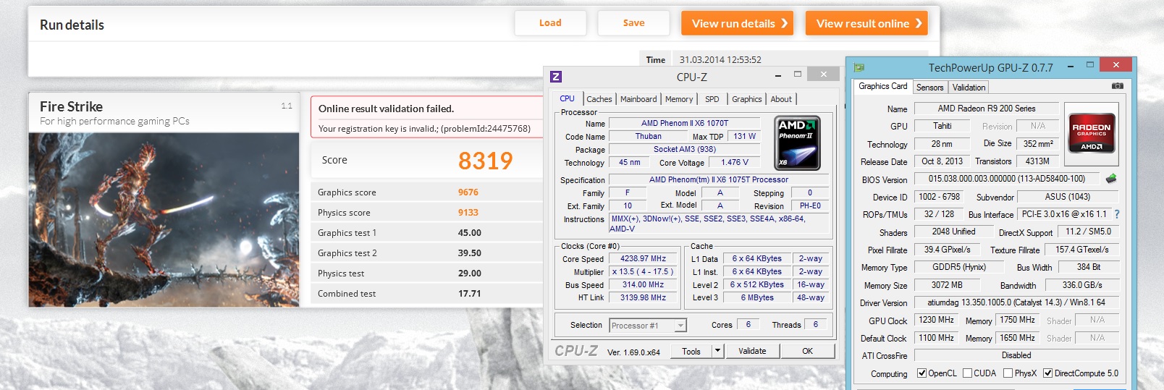Click the Driver Version field in GPU-Z
1164x390 pixels.
click(1016, 302)
